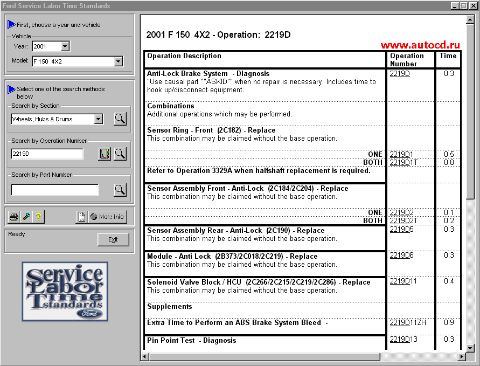Image resolution: width=480 pixels, height=366 pixels.
Task: Click the printer icon
Action: tap(14, 217)
